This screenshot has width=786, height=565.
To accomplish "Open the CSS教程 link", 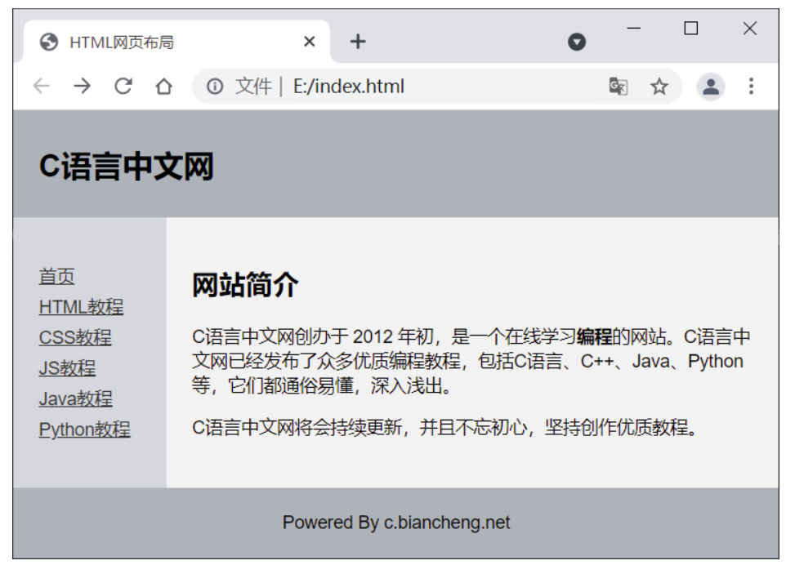I will click(x=75, y=337).
